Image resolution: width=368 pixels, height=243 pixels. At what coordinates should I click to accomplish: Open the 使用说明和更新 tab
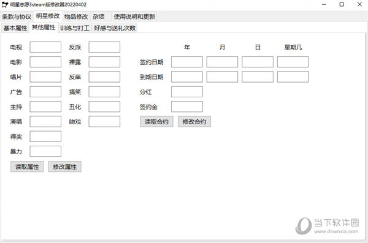134,17
